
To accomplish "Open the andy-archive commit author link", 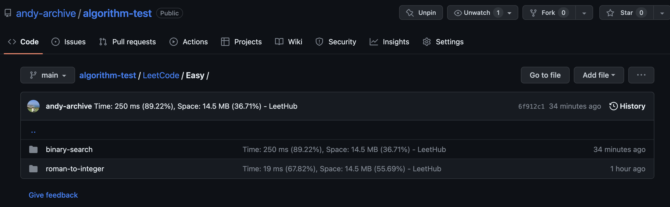I will (x=69, y=106).
